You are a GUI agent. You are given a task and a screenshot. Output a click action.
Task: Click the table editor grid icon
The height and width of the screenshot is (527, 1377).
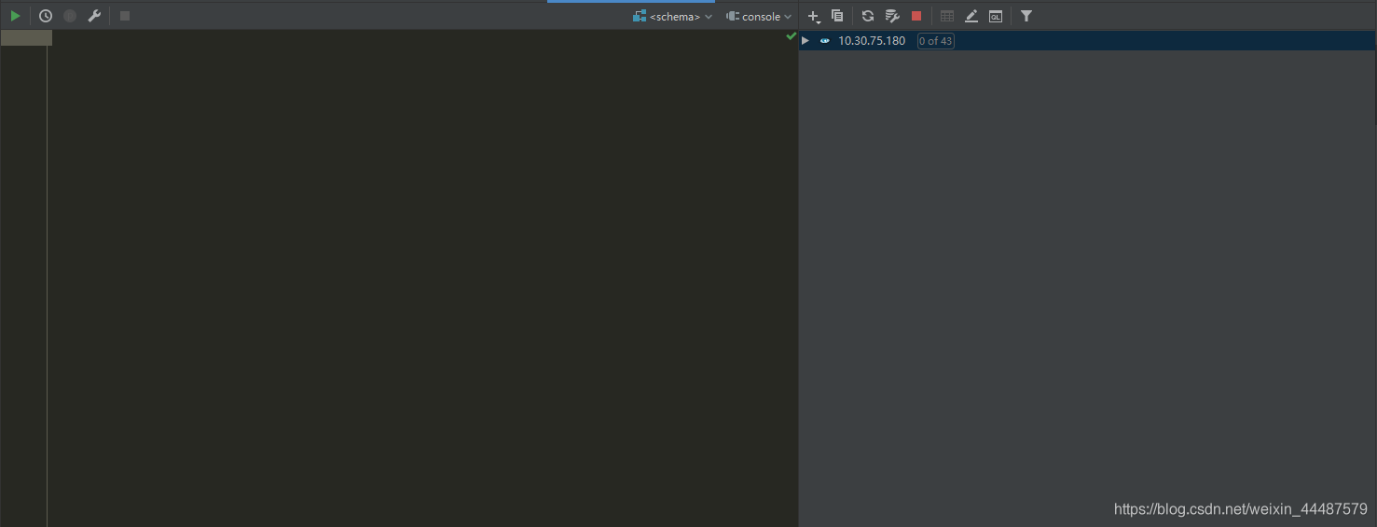[947, 16]
